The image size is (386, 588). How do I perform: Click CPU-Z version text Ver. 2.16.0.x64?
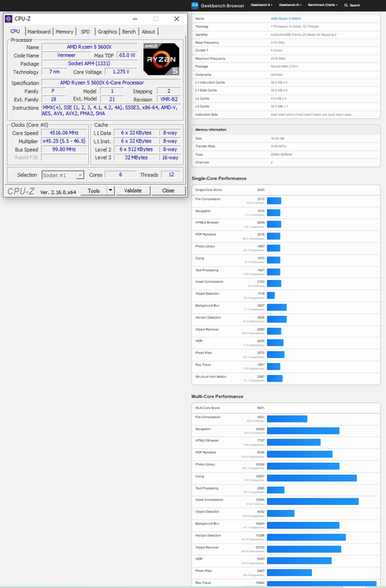pos(58,192)
